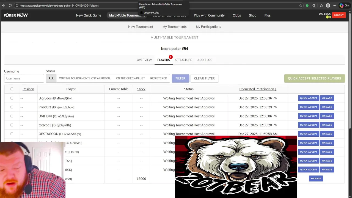This screenshot has height=198, width=352.
Task: Filter by Waiting Tournament Host Approval
Action: pos(85,78)
